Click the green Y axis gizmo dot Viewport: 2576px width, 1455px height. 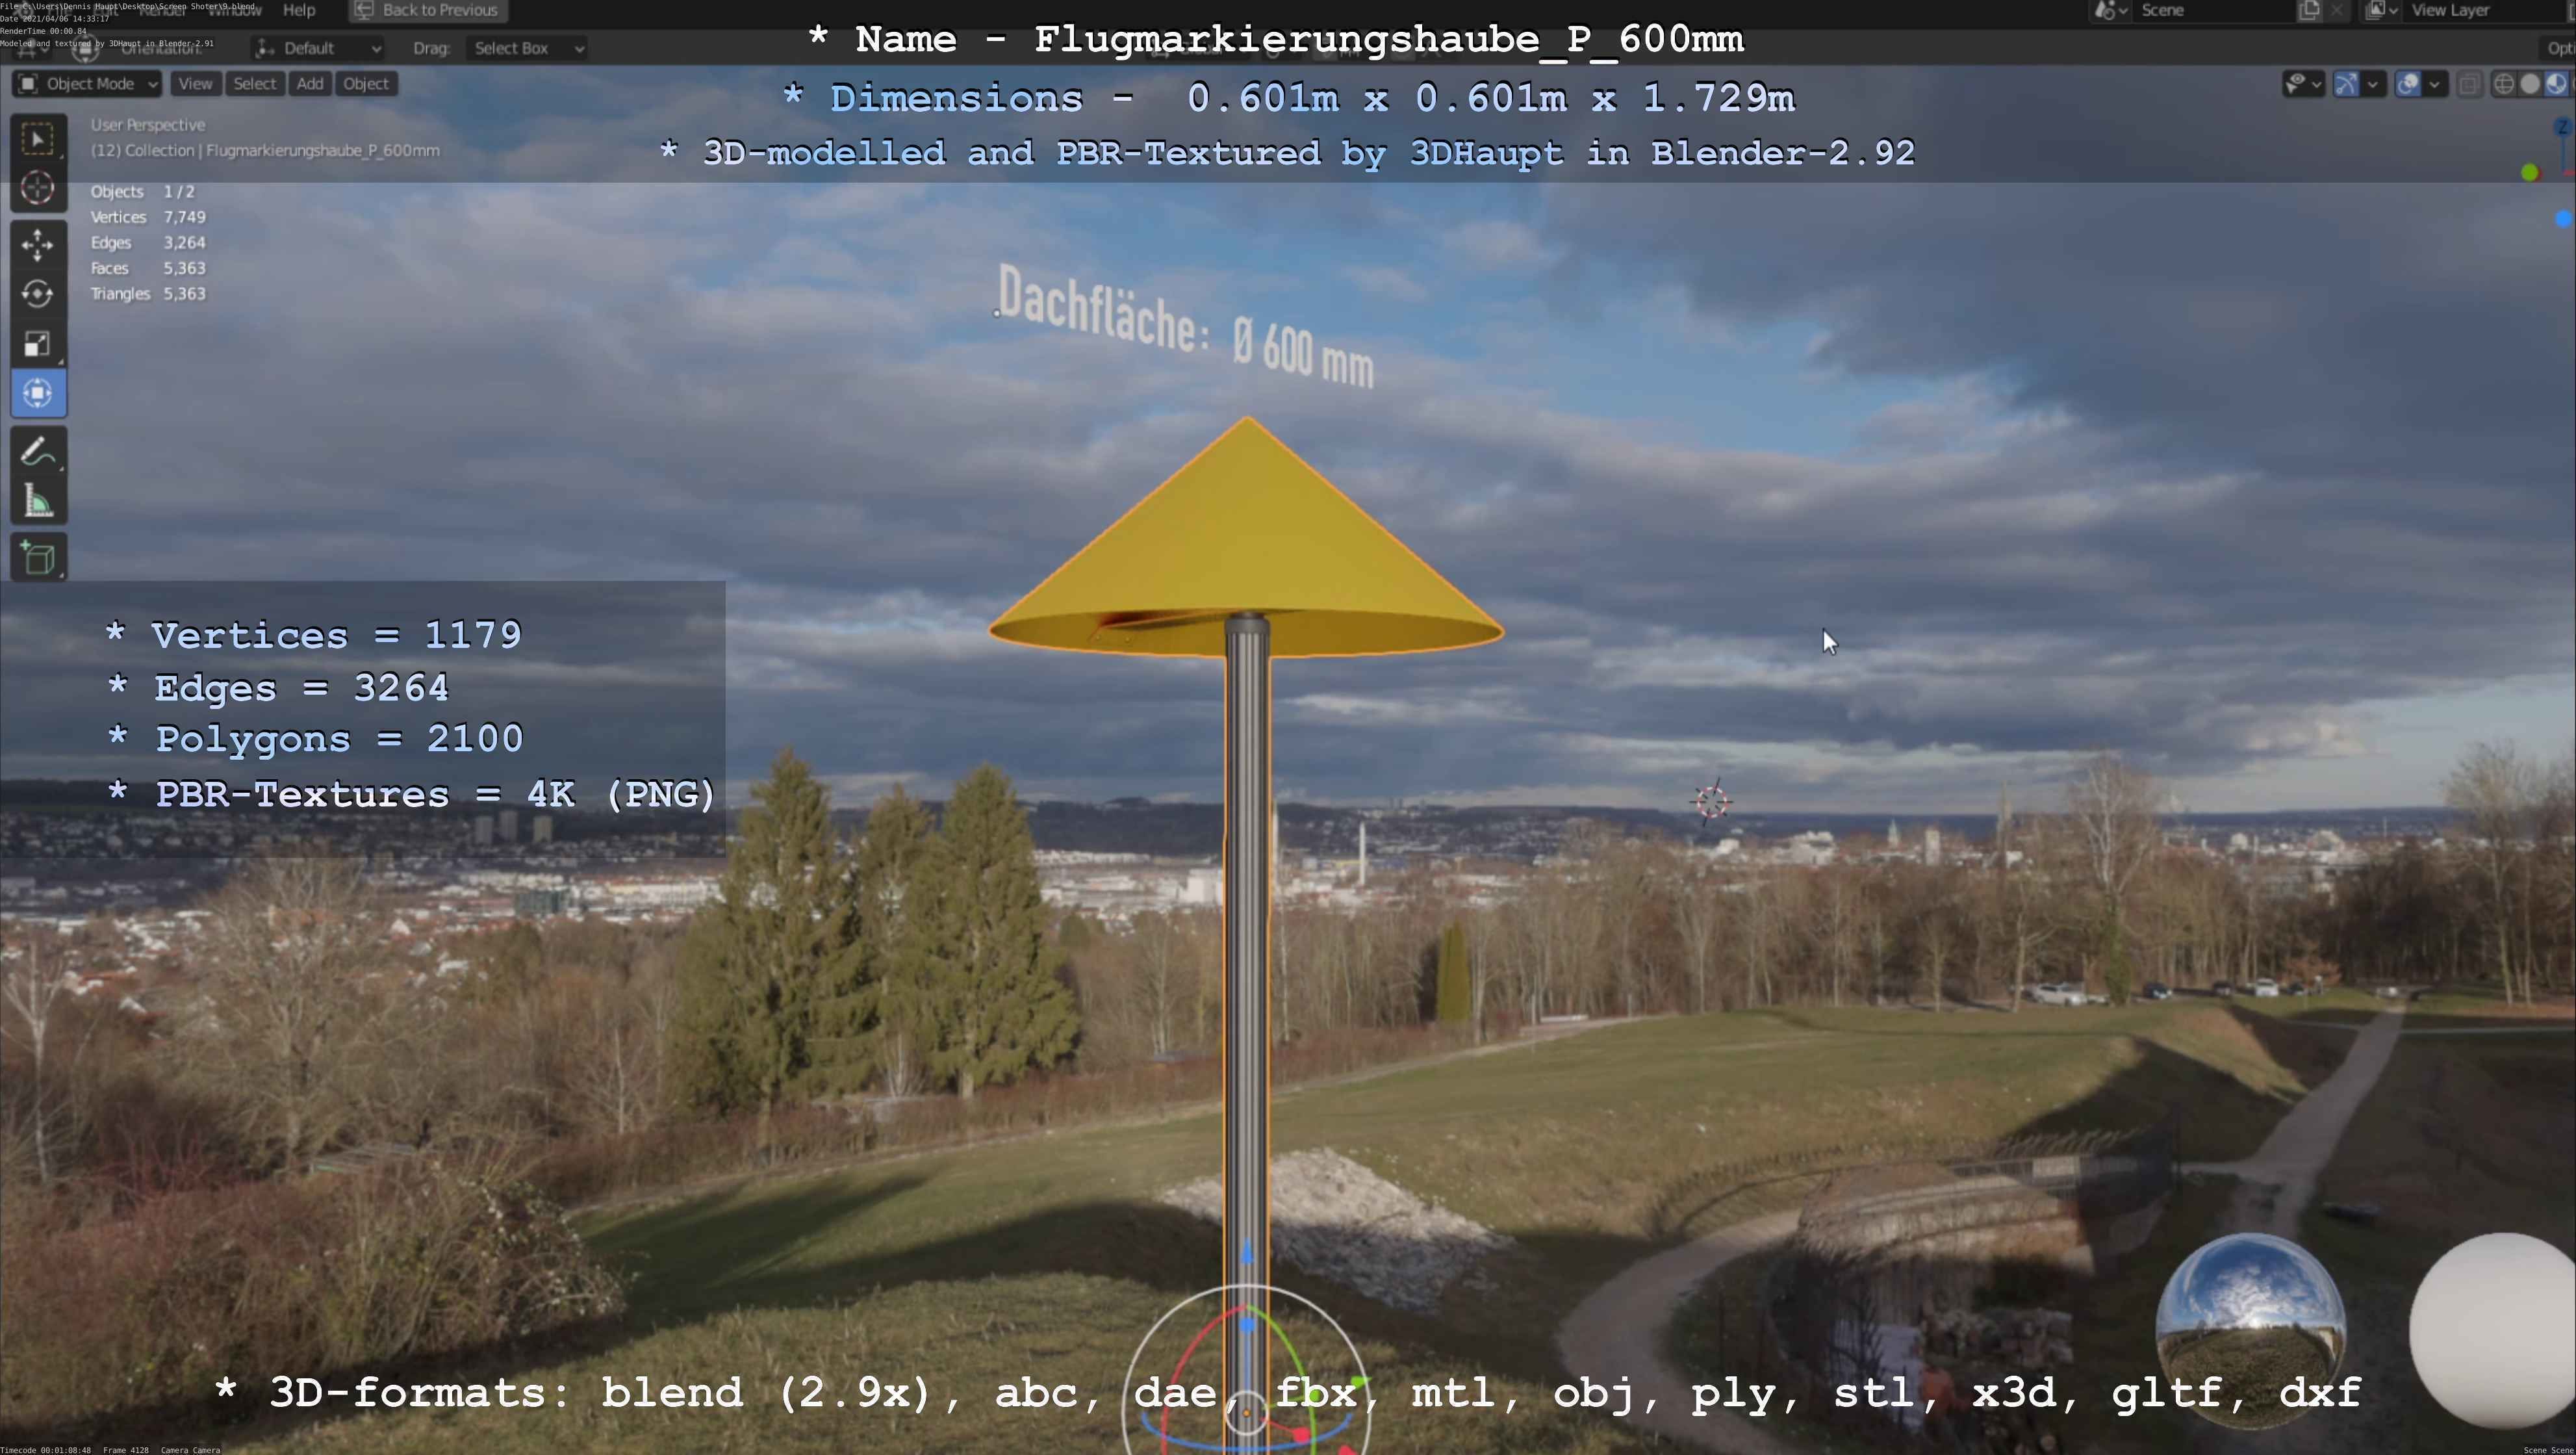[x=2530, y=173]
